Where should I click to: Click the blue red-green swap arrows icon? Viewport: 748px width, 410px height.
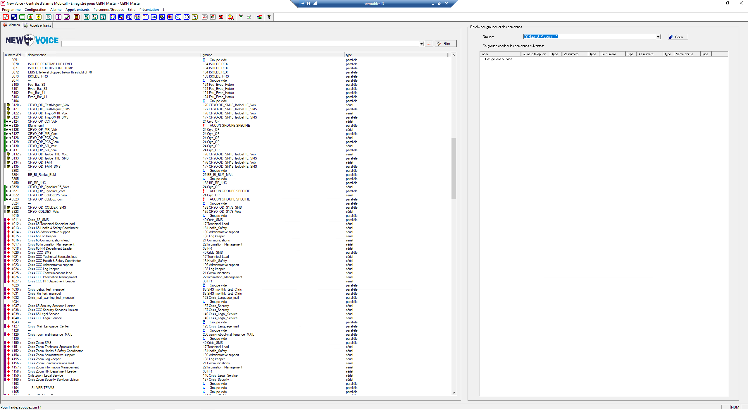coord(137,17)
